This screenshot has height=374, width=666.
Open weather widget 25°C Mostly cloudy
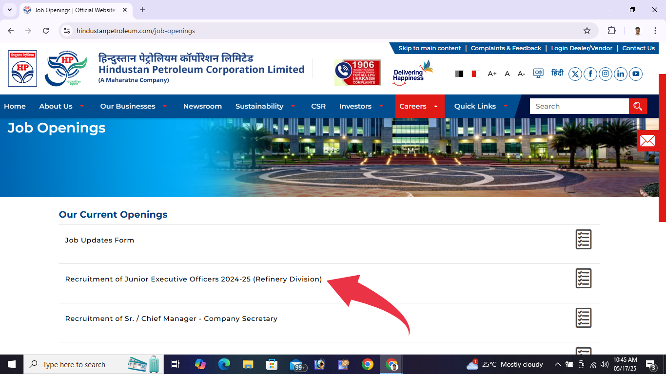click(x=505, y=364)
